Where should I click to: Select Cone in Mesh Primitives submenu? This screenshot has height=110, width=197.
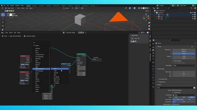point(60,69)
